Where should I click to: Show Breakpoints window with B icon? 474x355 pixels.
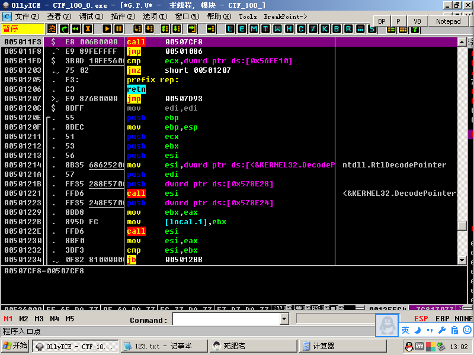tap(337, 28)
